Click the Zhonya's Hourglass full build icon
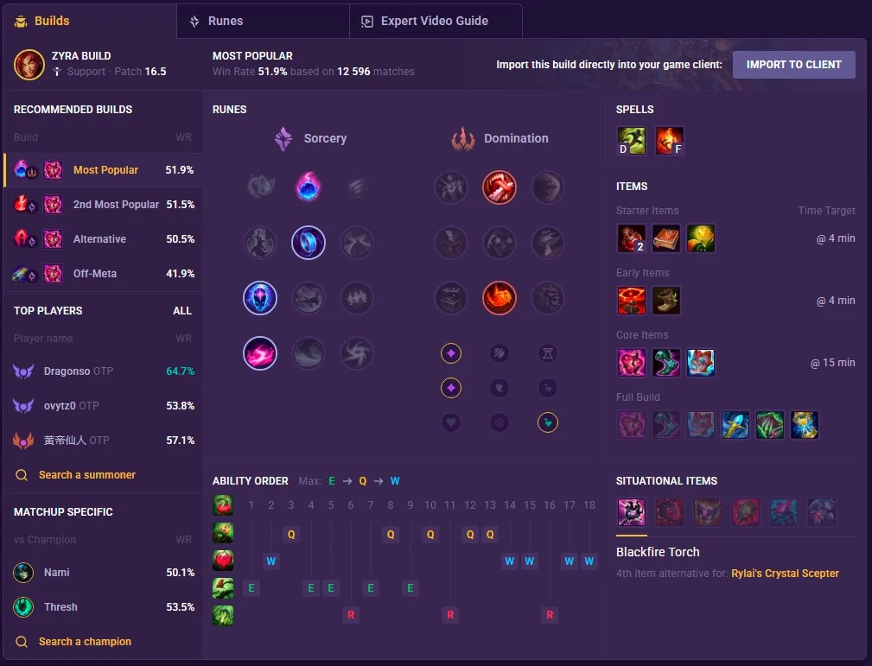This screenshot has width=872, height=666. point(804,425)
